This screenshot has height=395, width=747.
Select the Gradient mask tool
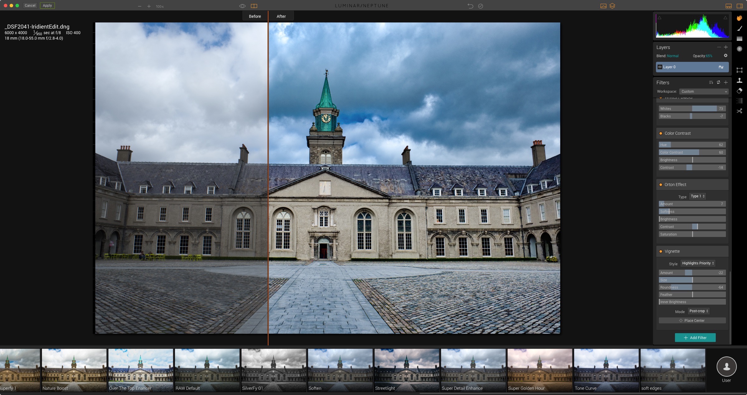pyautogui.click(x=739, y=39)
